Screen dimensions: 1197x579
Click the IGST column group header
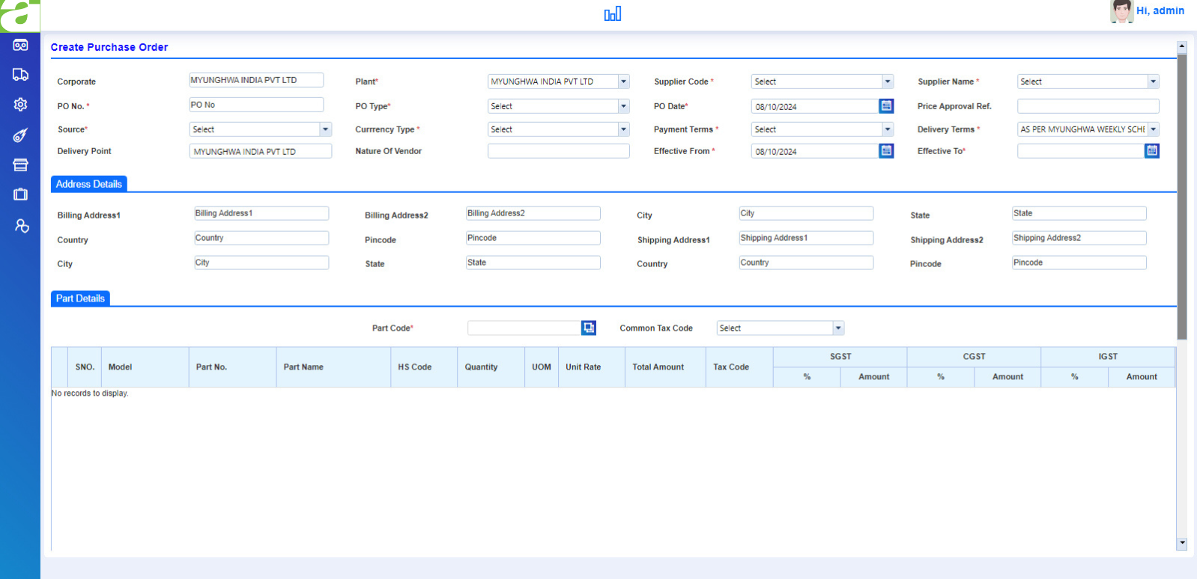[x=1108, y=357]
